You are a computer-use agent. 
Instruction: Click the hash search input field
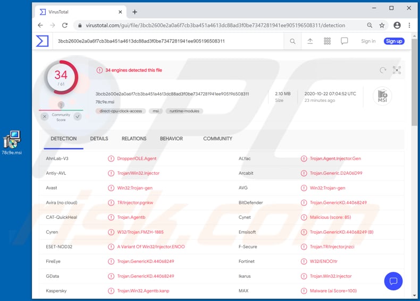(168, 41)
